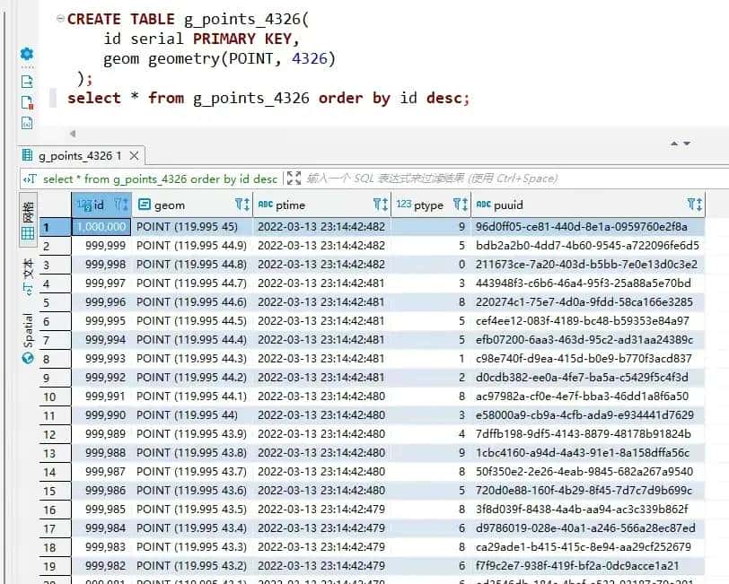The height and width of the screenshot is (584, 729).
Task: Click the expand filter panel icon beside query text
Action: coord(294,179)
